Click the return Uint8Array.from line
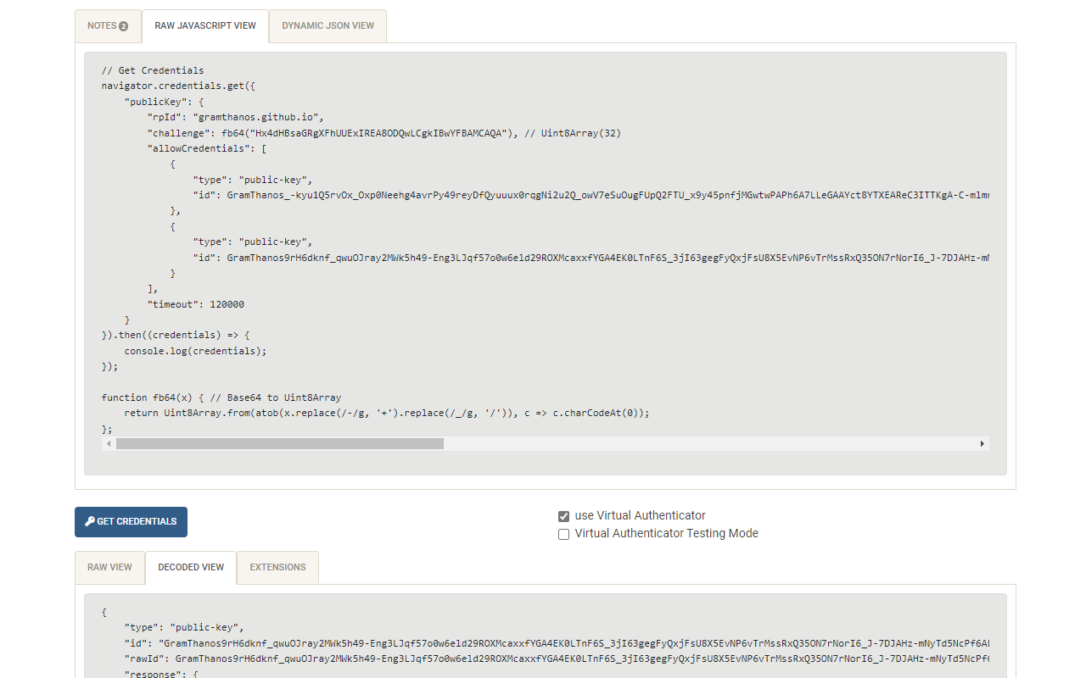Viewport: 1086px width, 678px height. click(x=387, y=413)
